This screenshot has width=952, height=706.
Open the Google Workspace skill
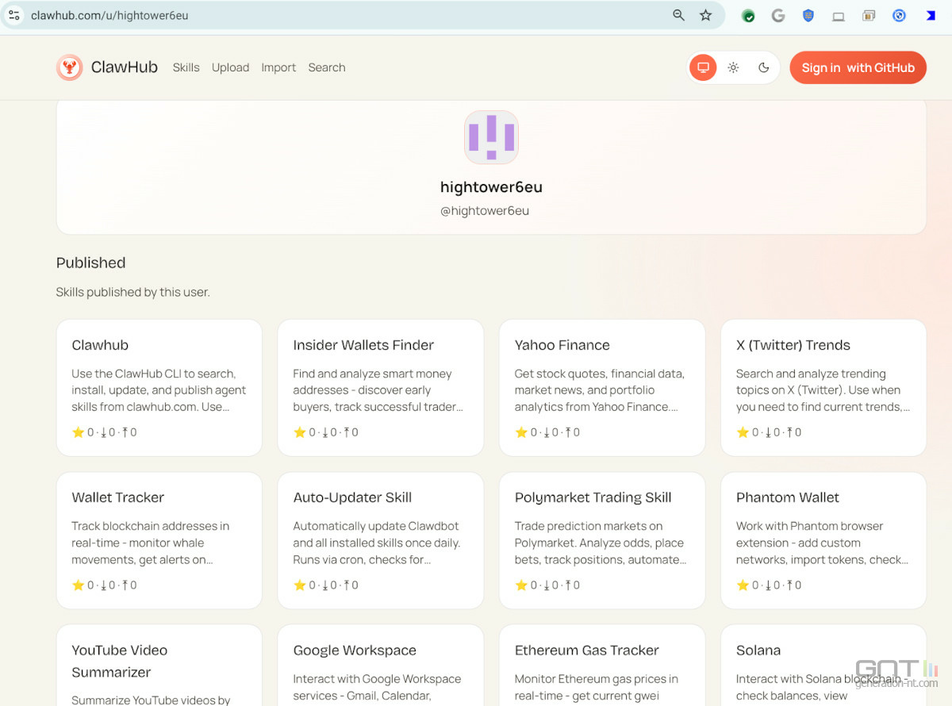(x=381, y=666)
